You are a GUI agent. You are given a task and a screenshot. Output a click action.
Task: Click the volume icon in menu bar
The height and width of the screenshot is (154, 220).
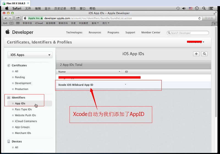click(x=184, y=9)
